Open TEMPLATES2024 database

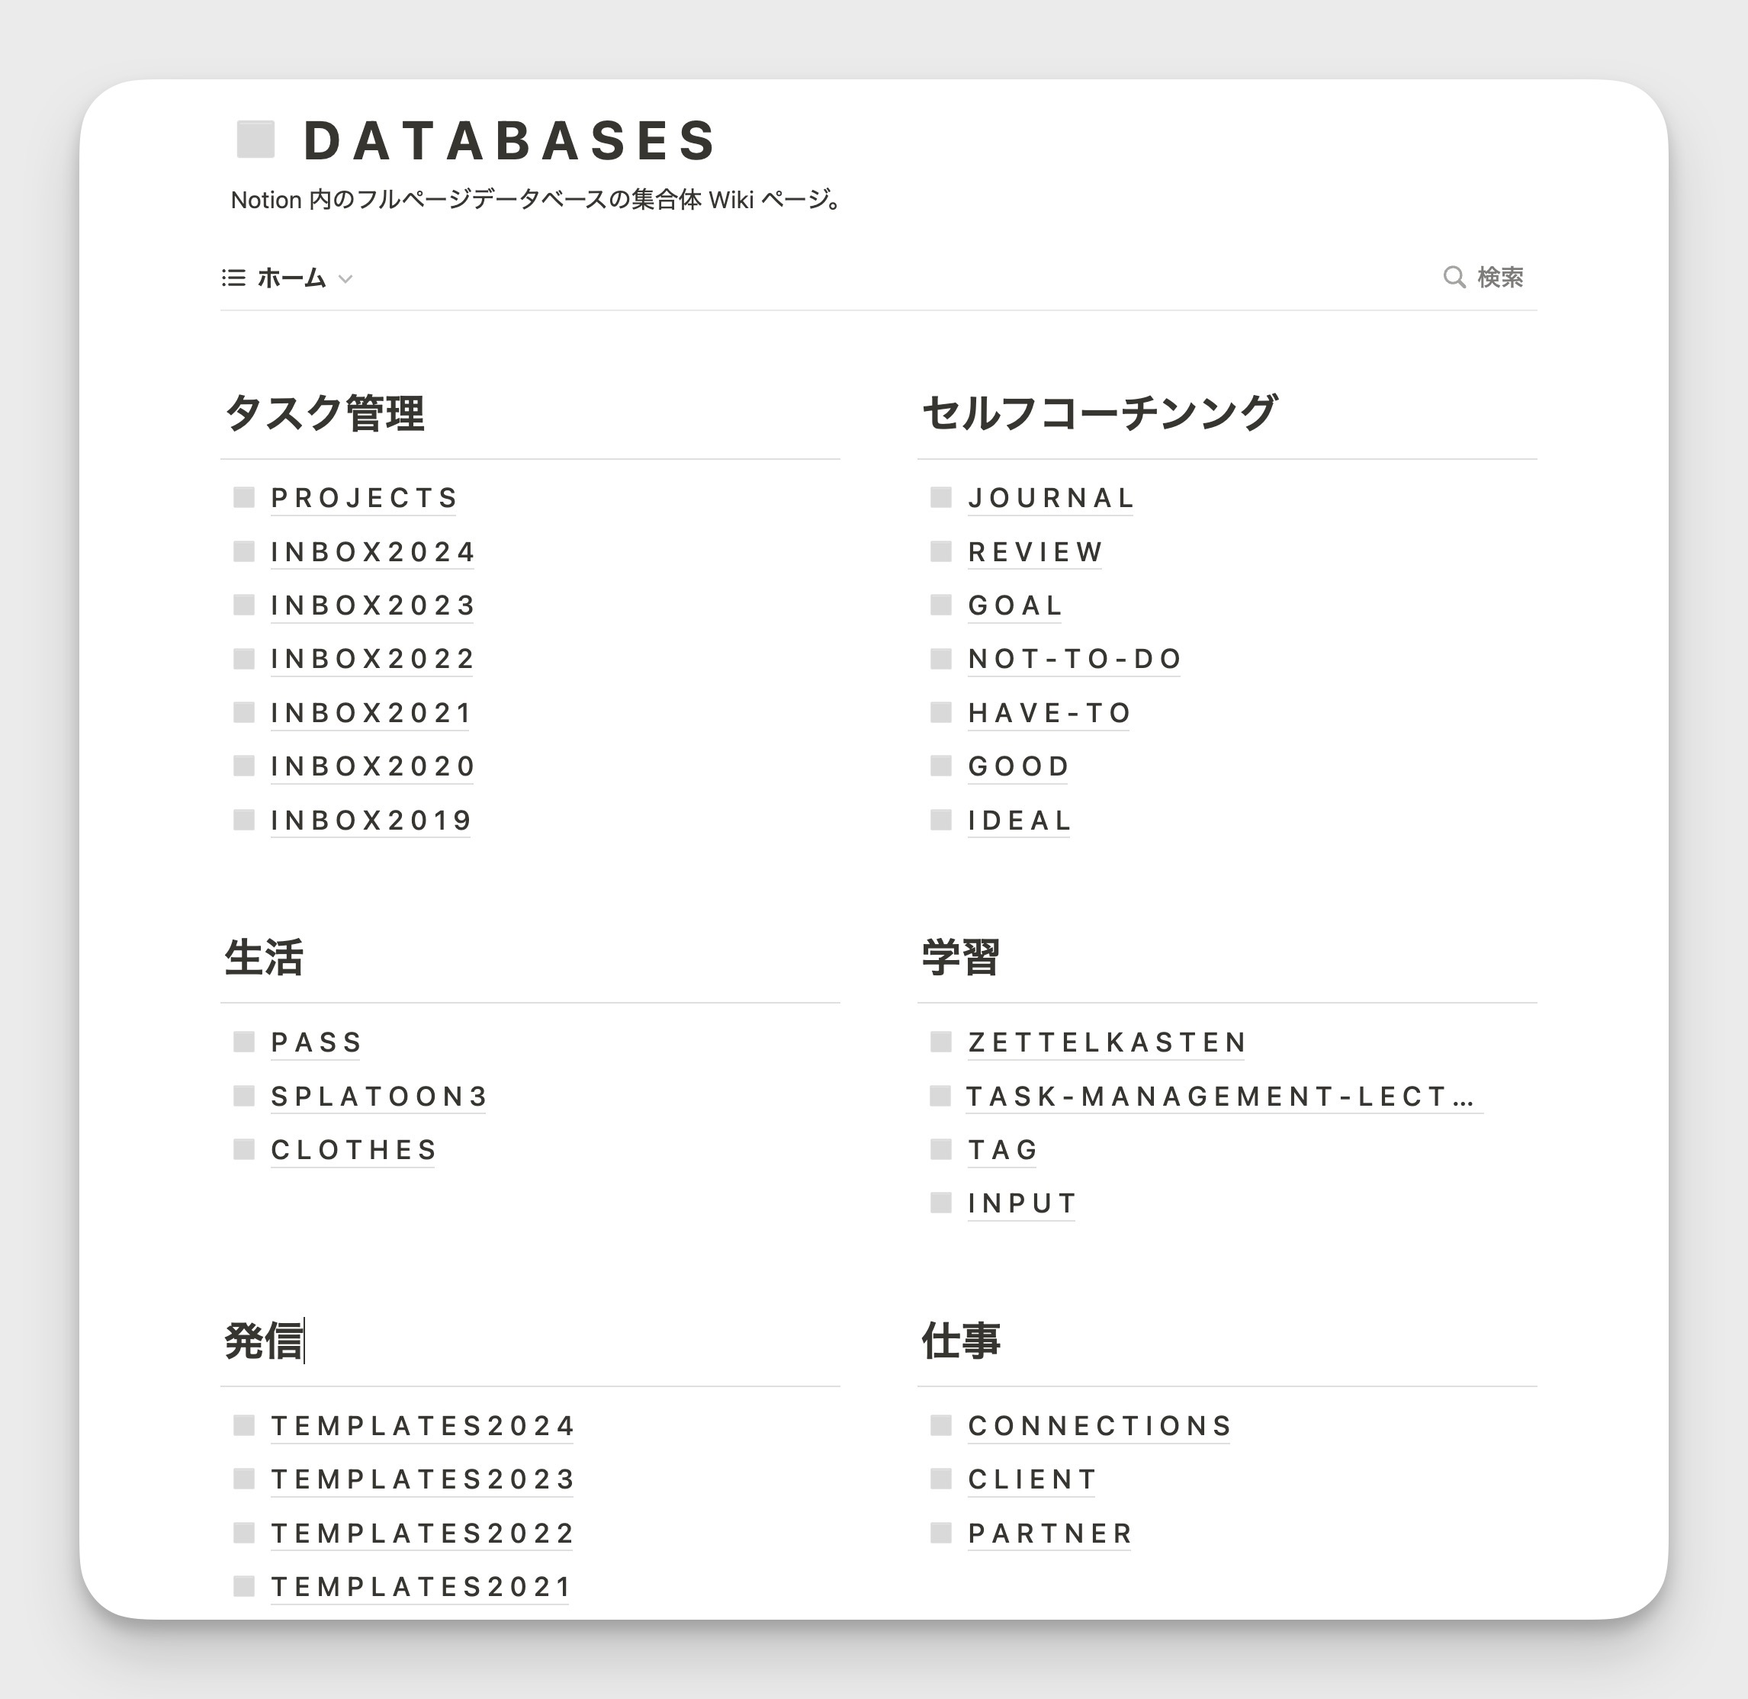(422, 1426)
